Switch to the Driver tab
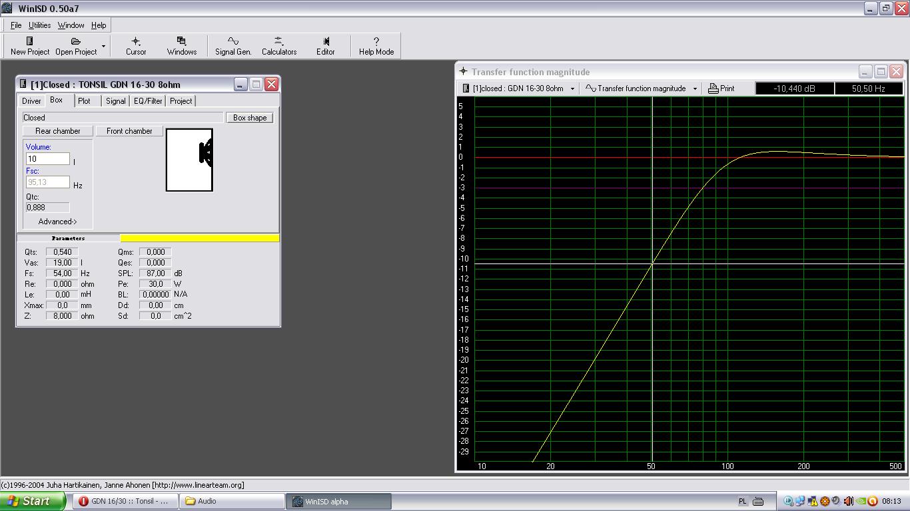The image size is (910, 511). tap(31, 101)
